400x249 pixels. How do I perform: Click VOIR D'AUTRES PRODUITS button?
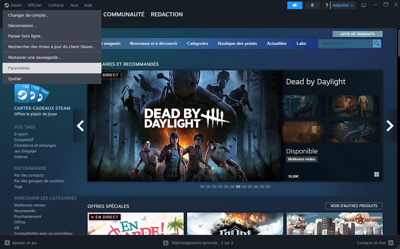tap(354, 206)
